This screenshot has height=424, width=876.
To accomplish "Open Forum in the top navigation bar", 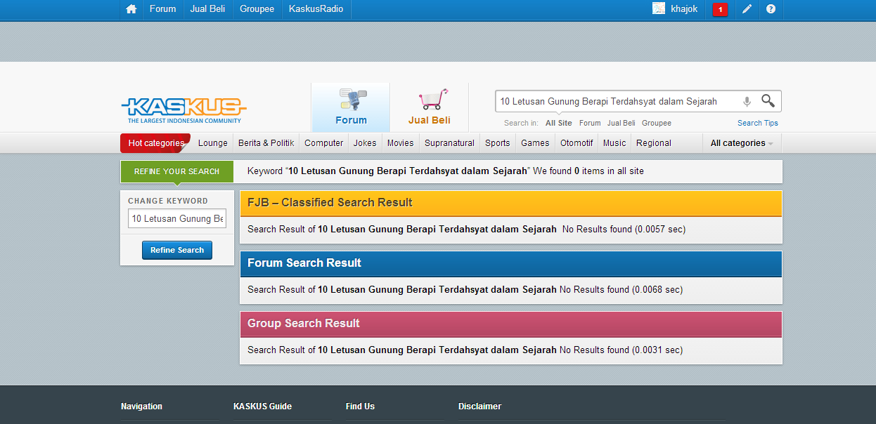I will 163,9.
